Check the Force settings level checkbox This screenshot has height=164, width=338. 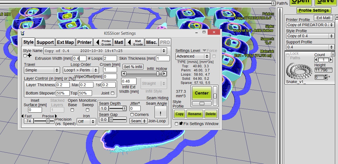[214, 56]
